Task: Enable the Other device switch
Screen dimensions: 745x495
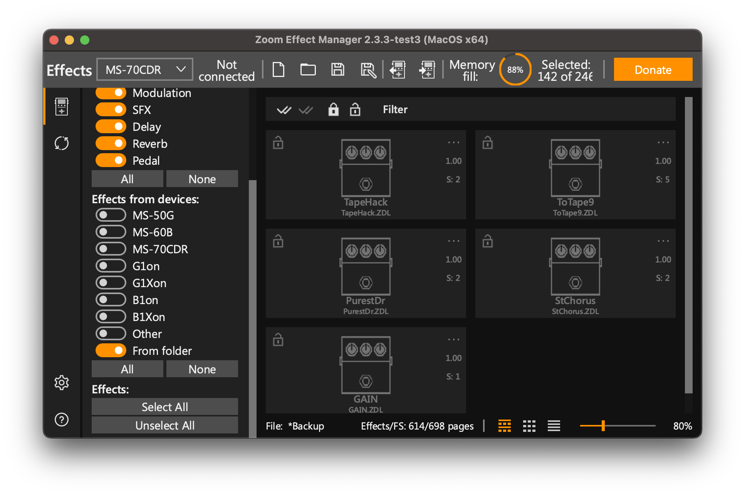Action: tap(111, 334)
